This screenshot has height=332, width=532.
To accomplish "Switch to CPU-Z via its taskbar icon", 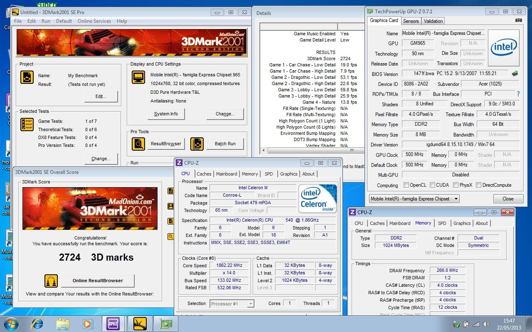I will [113, 324].
